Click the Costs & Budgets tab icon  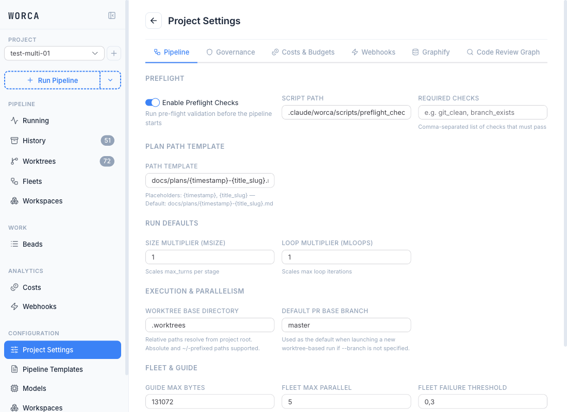tap(275, 52)
